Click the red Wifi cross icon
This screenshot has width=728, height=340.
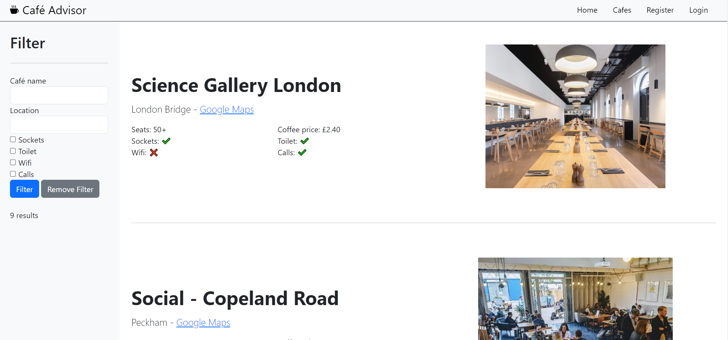tap(154, 153)
